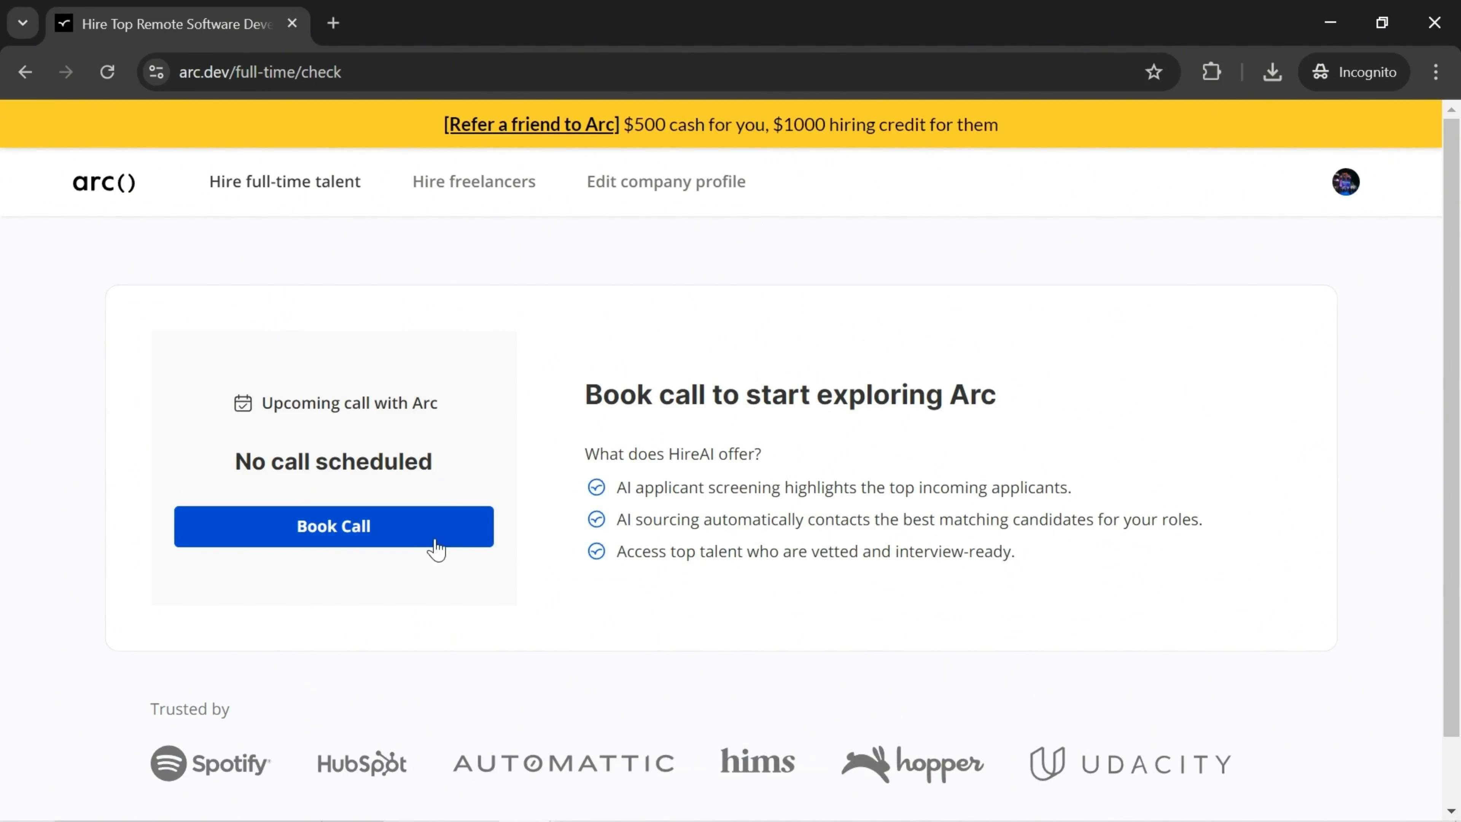Screen dimensions: 1461x822
Task: Open Edit company profile
Action: pyautogui.click(x=666, y=182)
